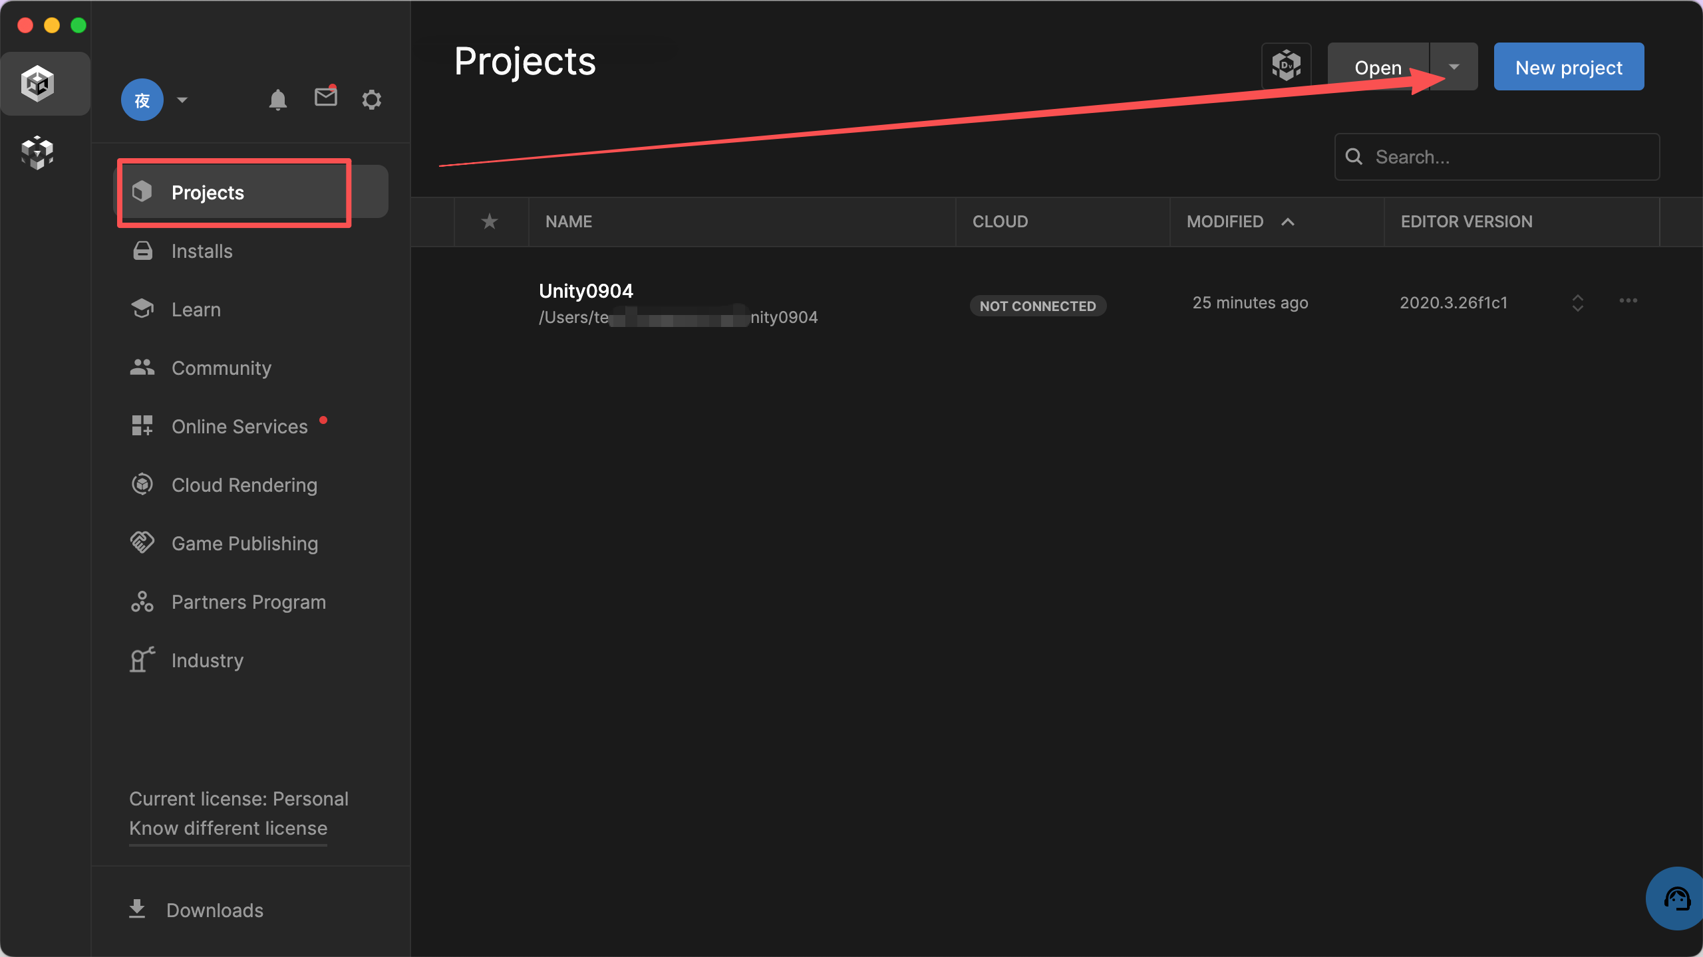Click the DevOps cube icon button near Open
Viewport: 1703px width, 957px height.
1287,66
